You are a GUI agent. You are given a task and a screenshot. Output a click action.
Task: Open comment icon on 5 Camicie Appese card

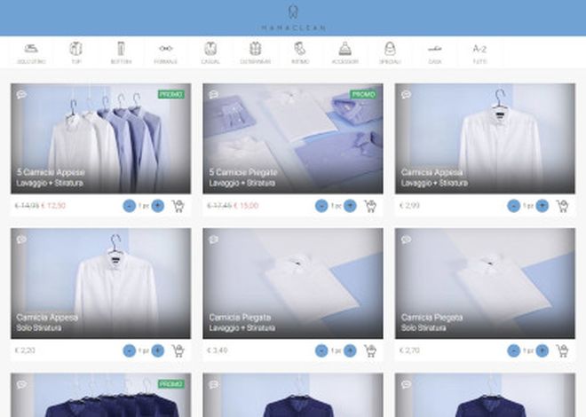point(21,94)
